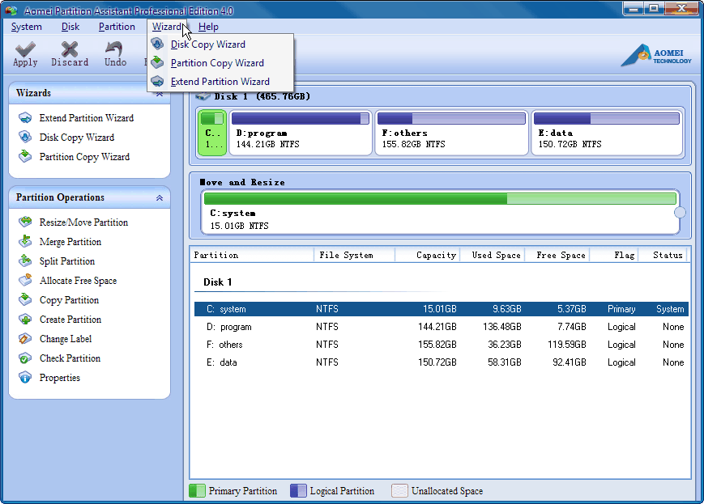This screenshot has width=704, height=504.
Task: Click the Undo arrow toolbar icon
Action: pyautogui.click(x=116, y=50)
